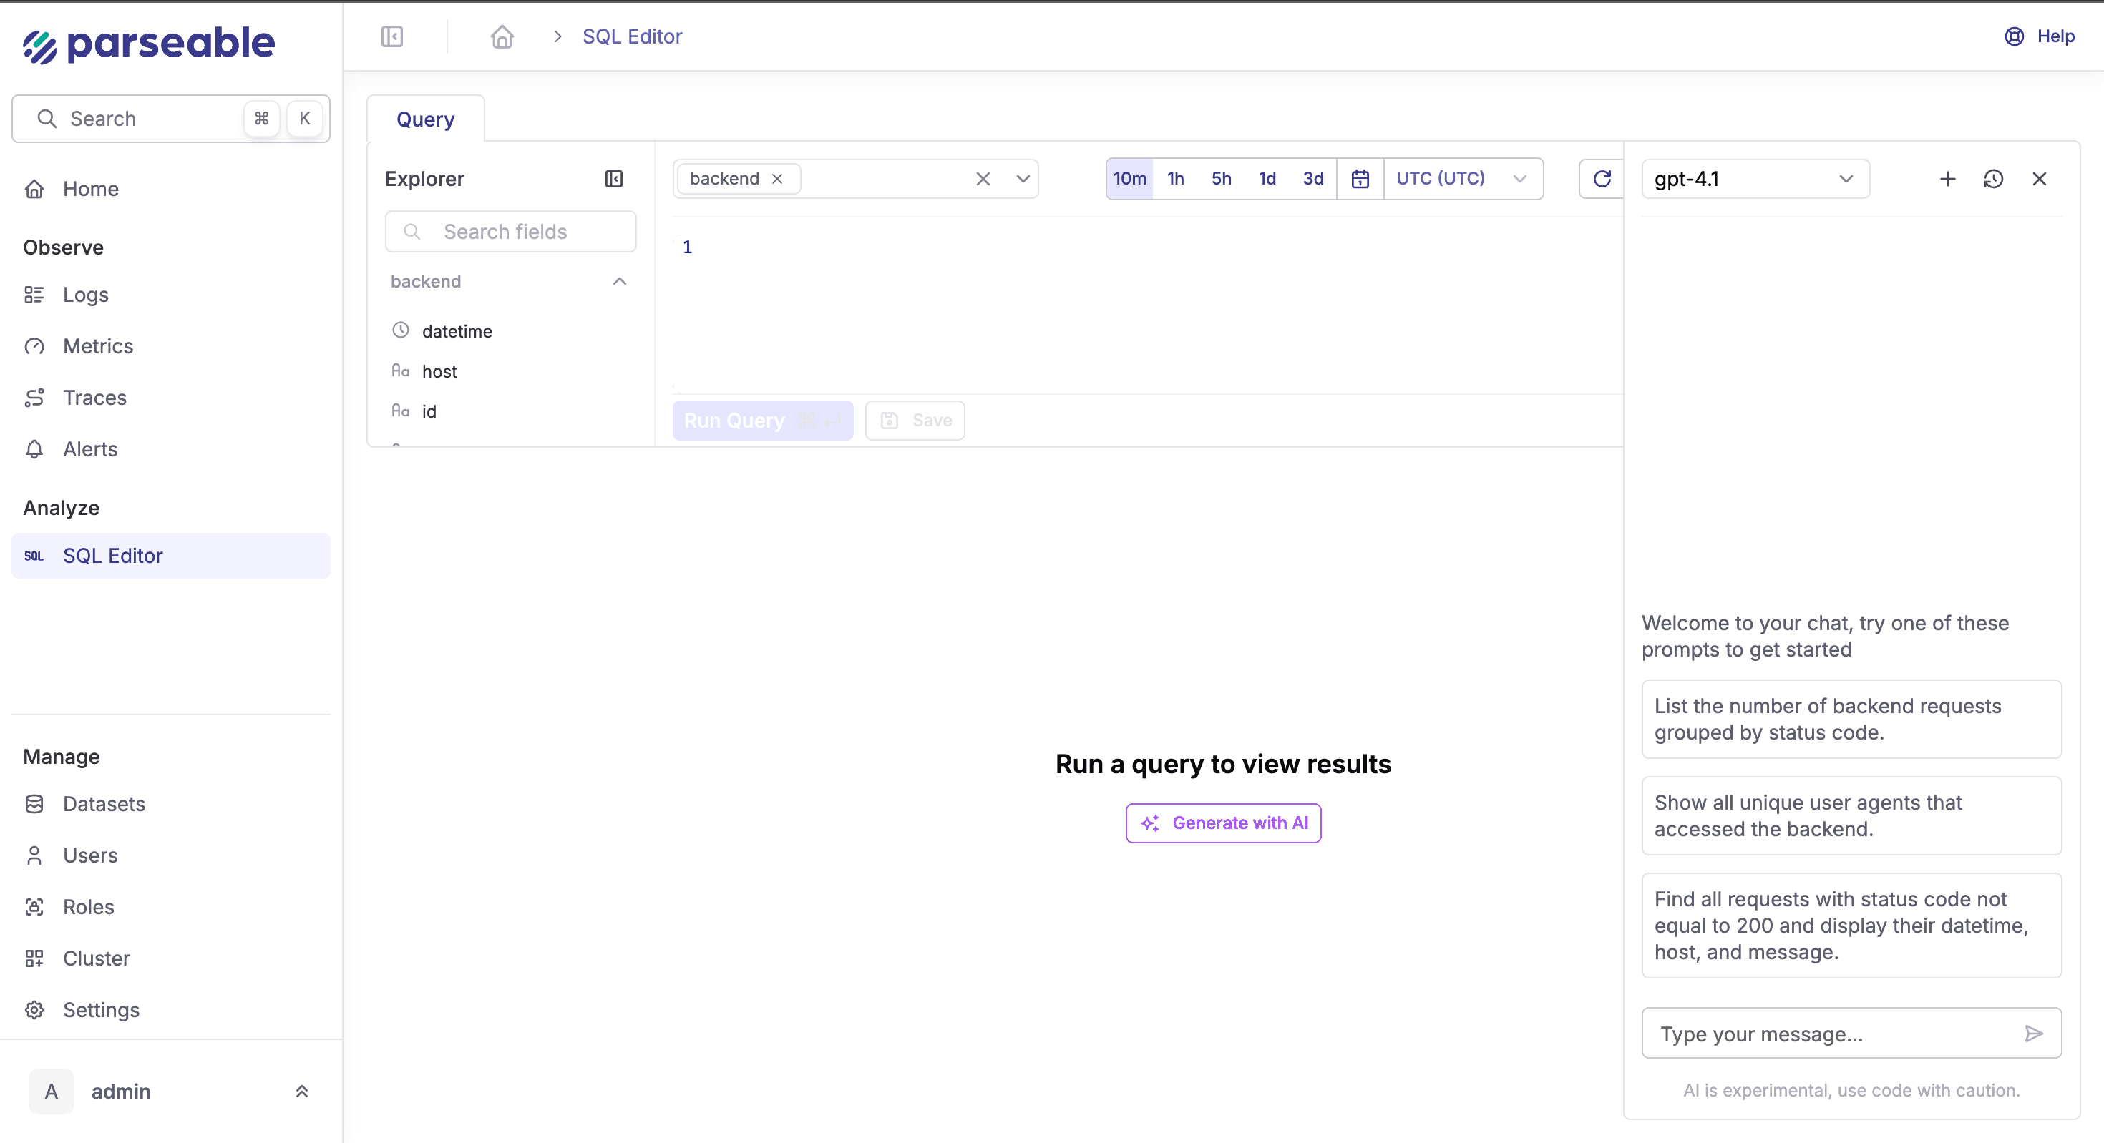Collapse the main sidebar panel icon
The width and height of the screenshot is (2104, 1143).
click(392, 36)
